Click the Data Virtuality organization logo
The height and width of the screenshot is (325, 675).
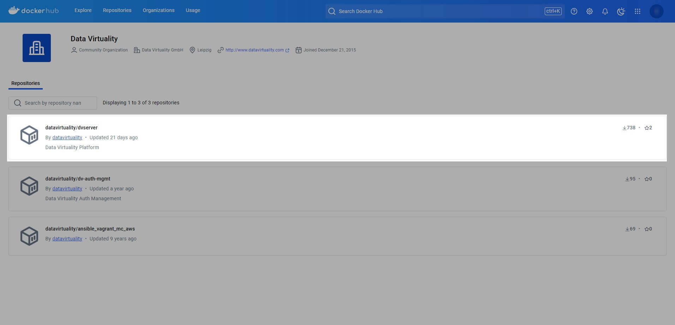pyautogui.click(x=37, y=48)
